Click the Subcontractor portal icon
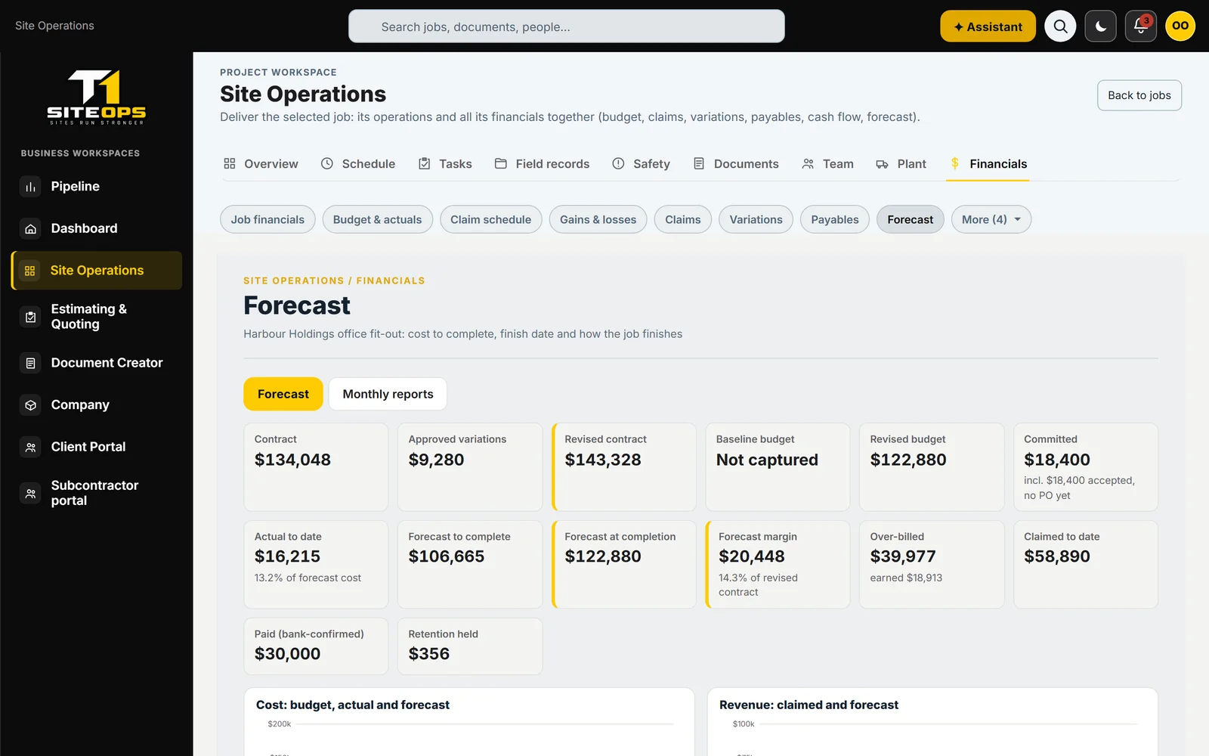 point(30,493)
